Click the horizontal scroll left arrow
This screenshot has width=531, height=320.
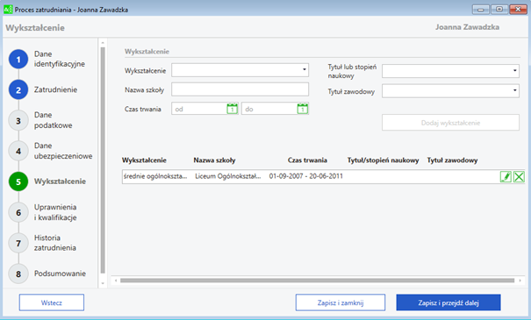pyautogui.click(x=116, y=281)
